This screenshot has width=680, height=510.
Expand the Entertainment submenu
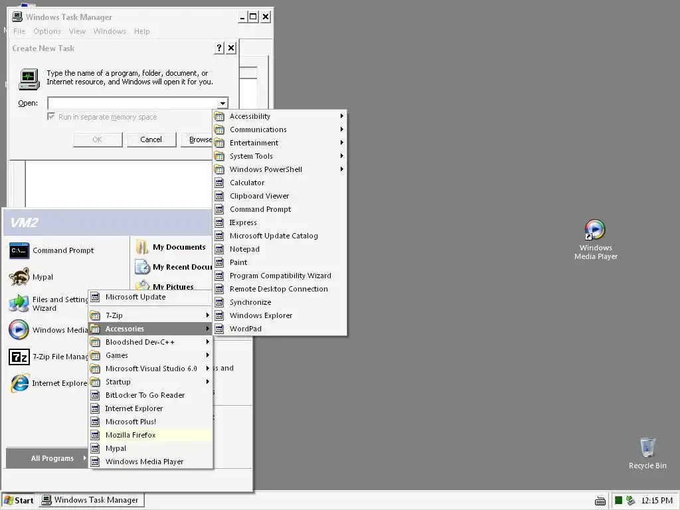pyautogui.click(x=280, y=143)
